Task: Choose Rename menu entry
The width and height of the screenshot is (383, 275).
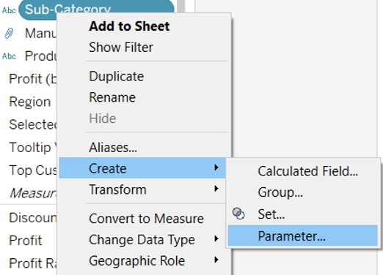Action: pos(112,97)
